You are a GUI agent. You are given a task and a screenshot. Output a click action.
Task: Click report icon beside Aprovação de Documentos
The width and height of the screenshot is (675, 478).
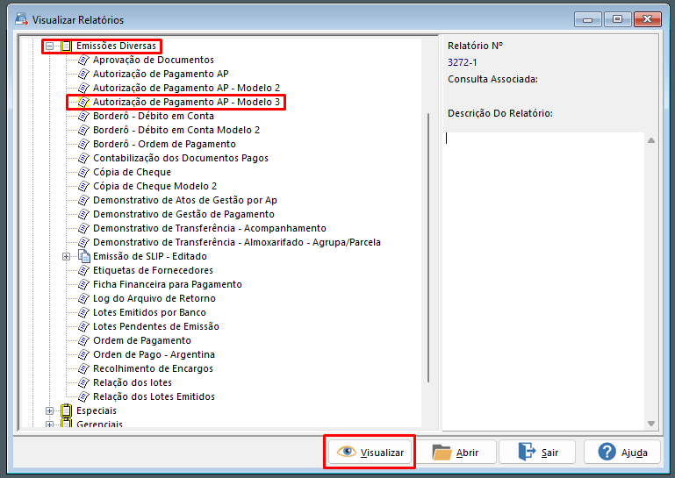(x=83, y=60)
